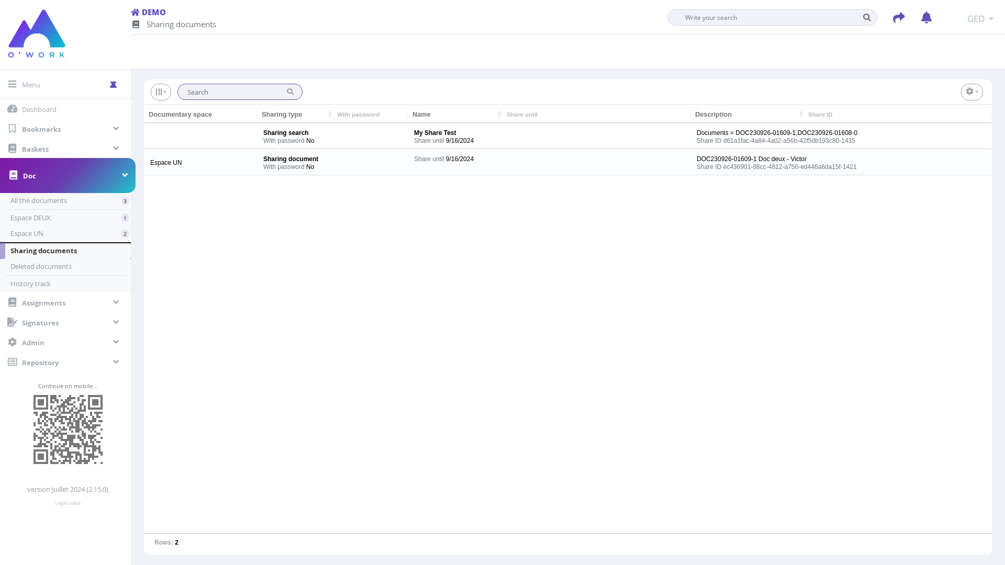Select History track in sidebar
The width and height of the screenshot is (1005, 565).
point(30,284)
